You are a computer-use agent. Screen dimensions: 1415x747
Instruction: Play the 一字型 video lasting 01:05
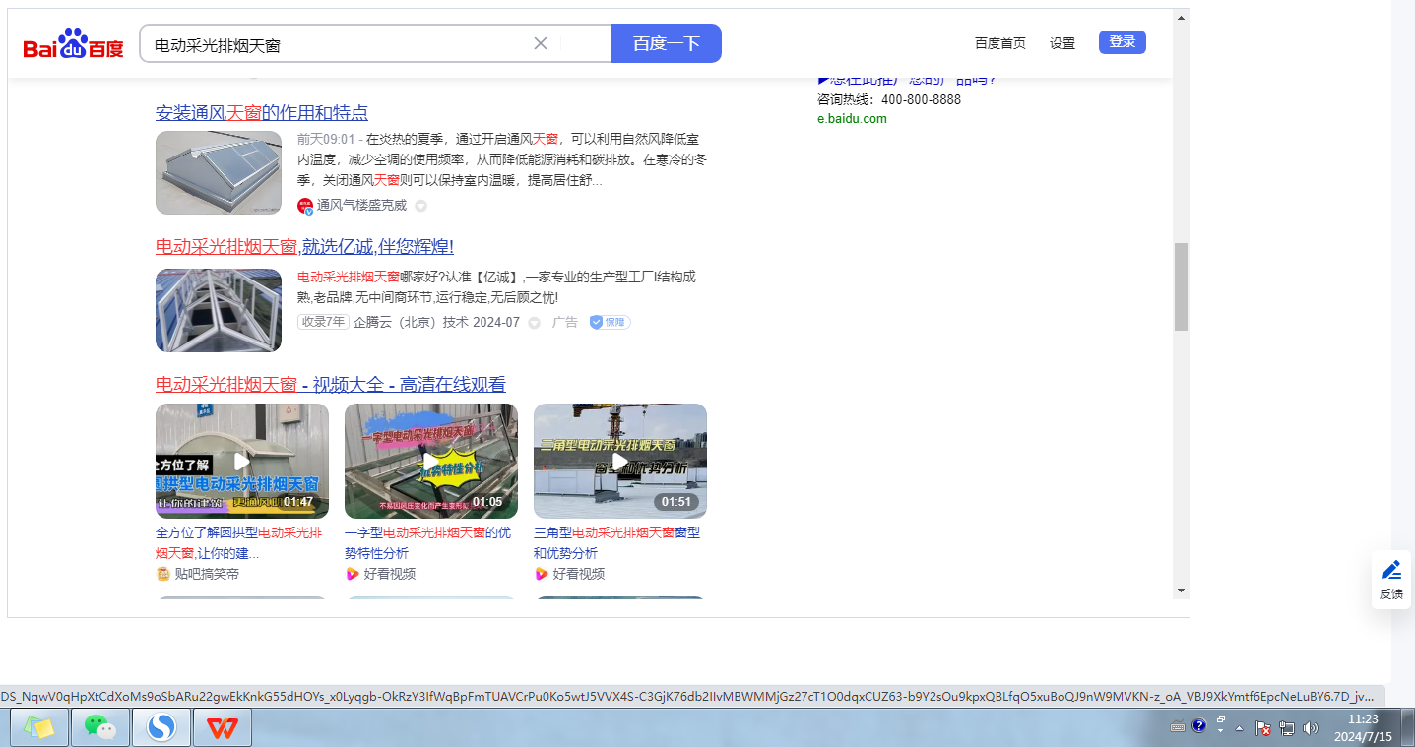tap(431, 461)
